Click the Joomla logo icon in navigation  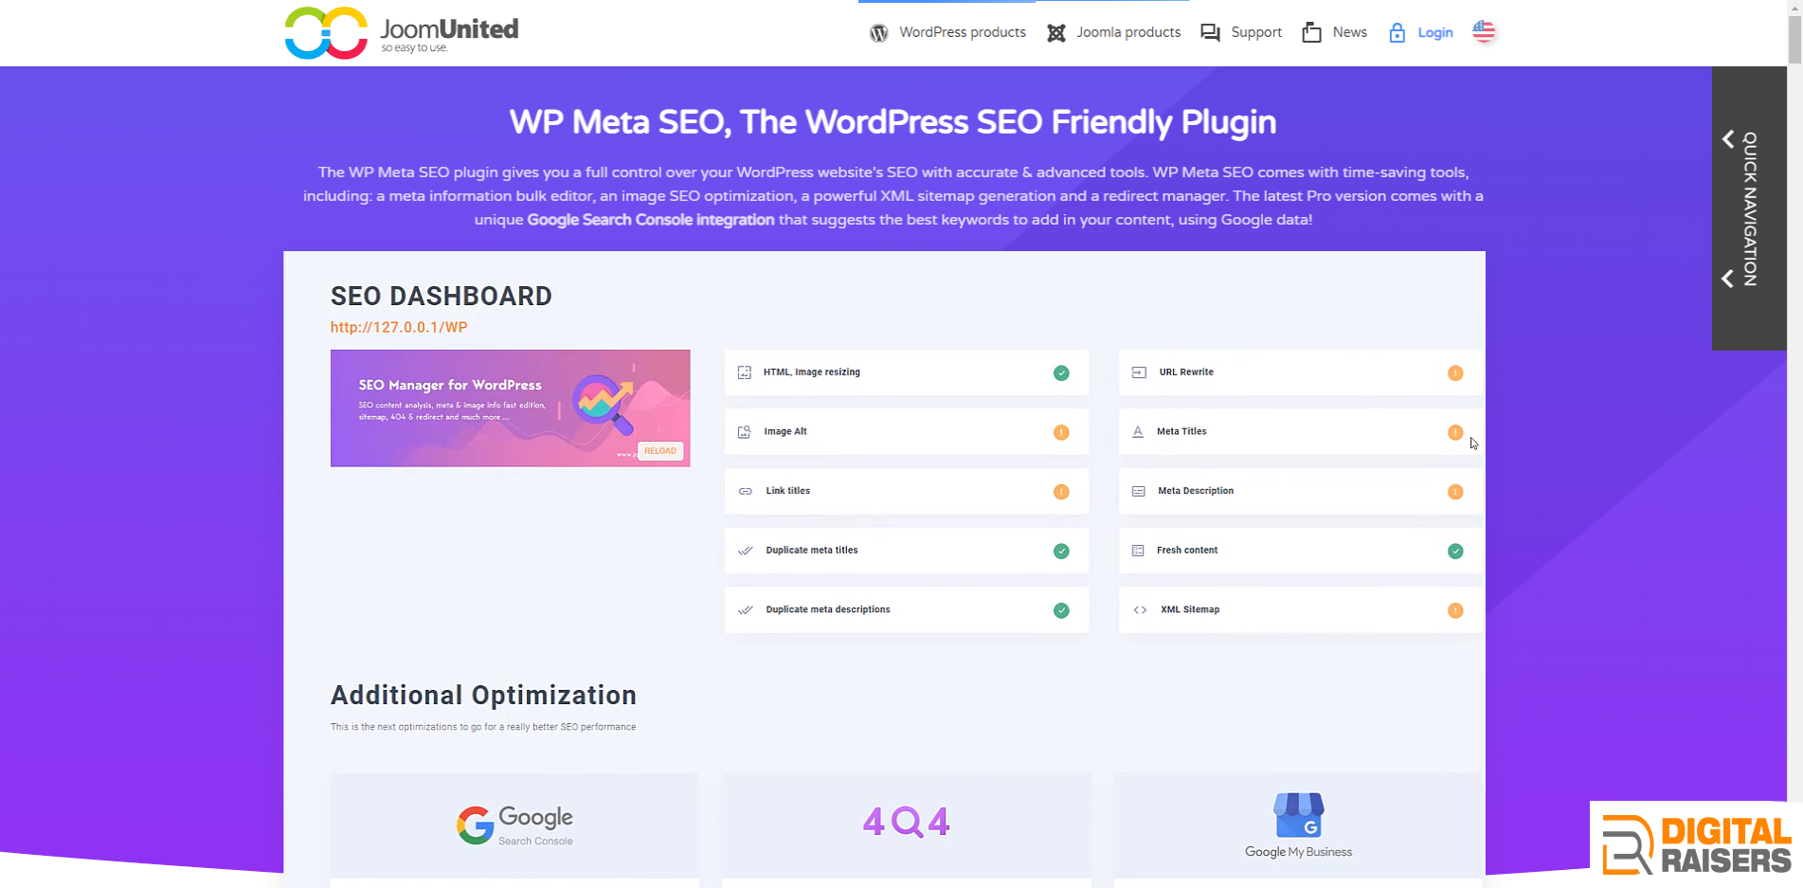coord(1055,32)
